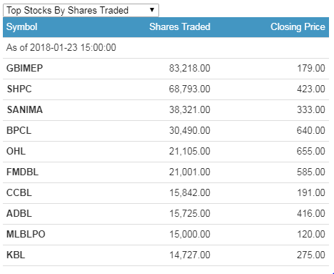Click SHPC closing price 423.00
The height and width of the screenshot is (274, 334).
[x=311, y=89]
